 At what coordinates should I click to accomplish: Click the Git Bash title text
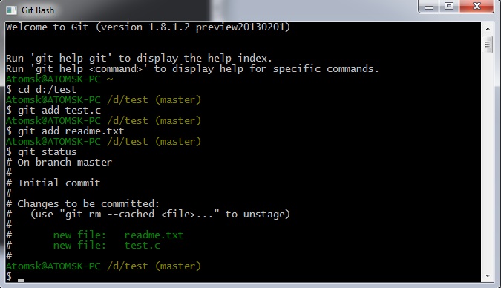tap(38, 10)
